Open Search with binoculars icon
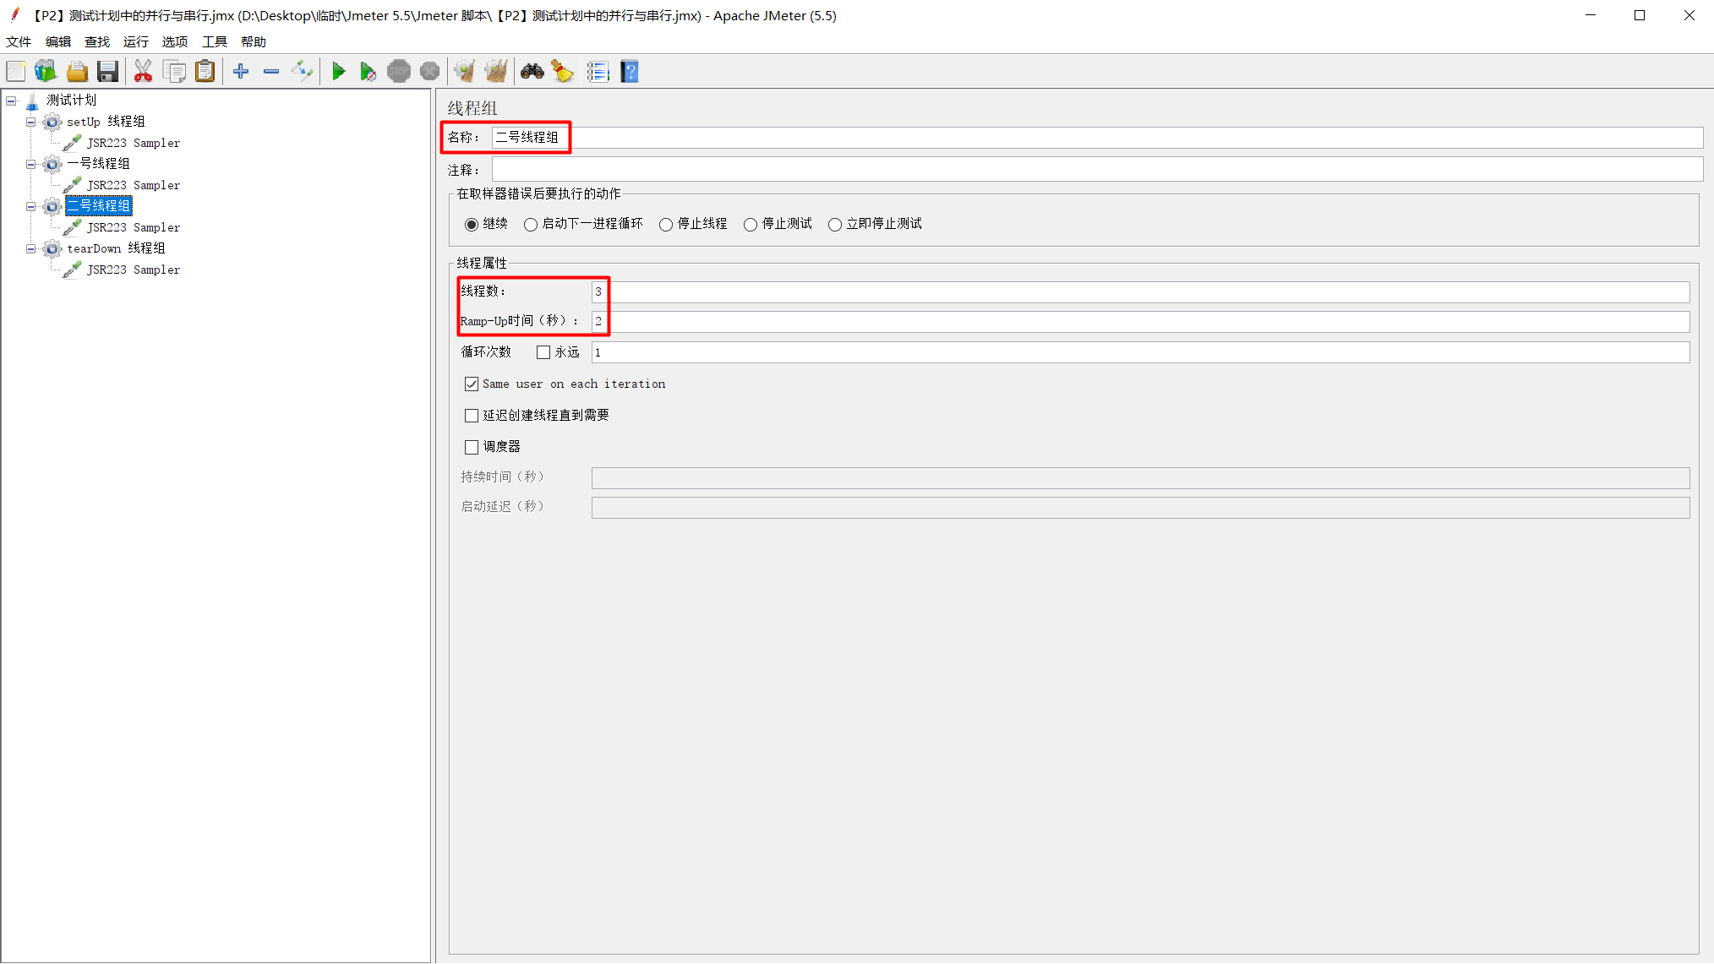The image size is (1714, 964). [532, 72]
